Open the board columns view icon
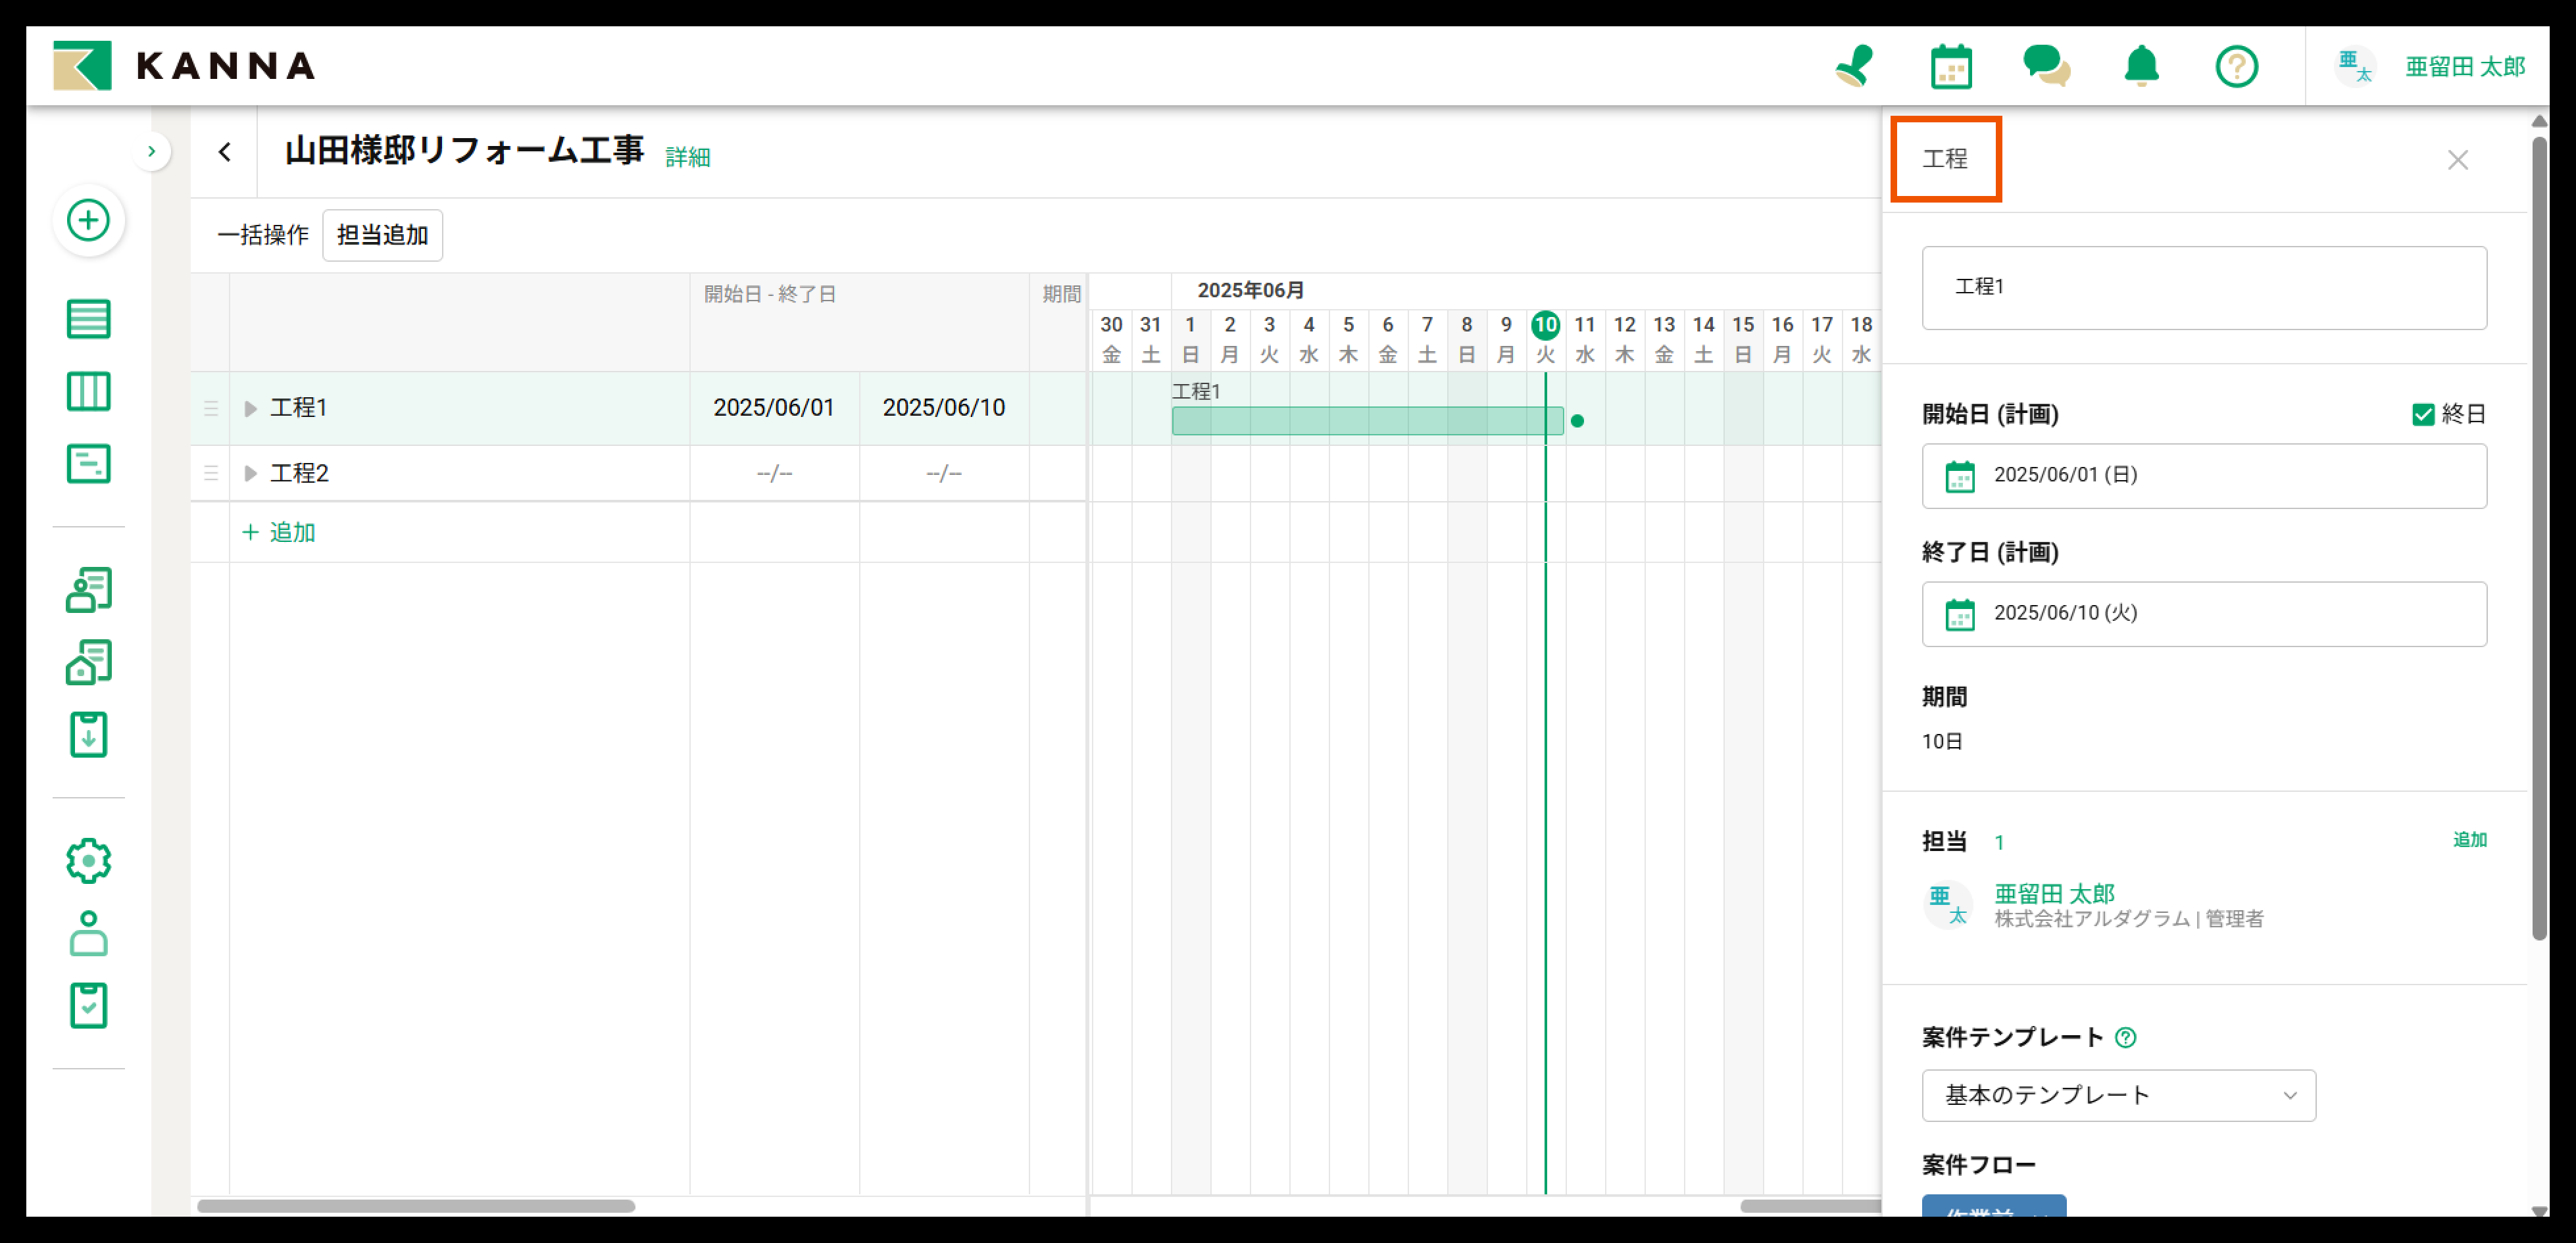 click(x=88, y=391)
